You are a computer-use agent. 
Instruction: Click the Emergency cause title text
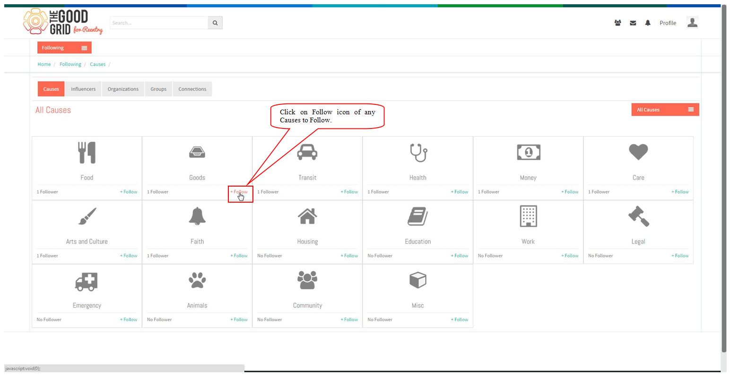coord(87,306)
